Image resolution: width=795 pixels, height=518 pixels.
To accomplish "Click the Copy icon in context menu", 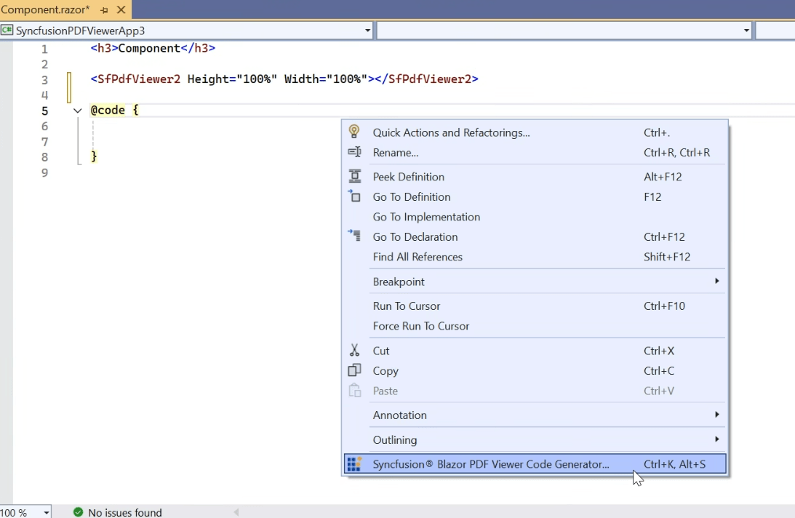I will click(x=354, y=370).
